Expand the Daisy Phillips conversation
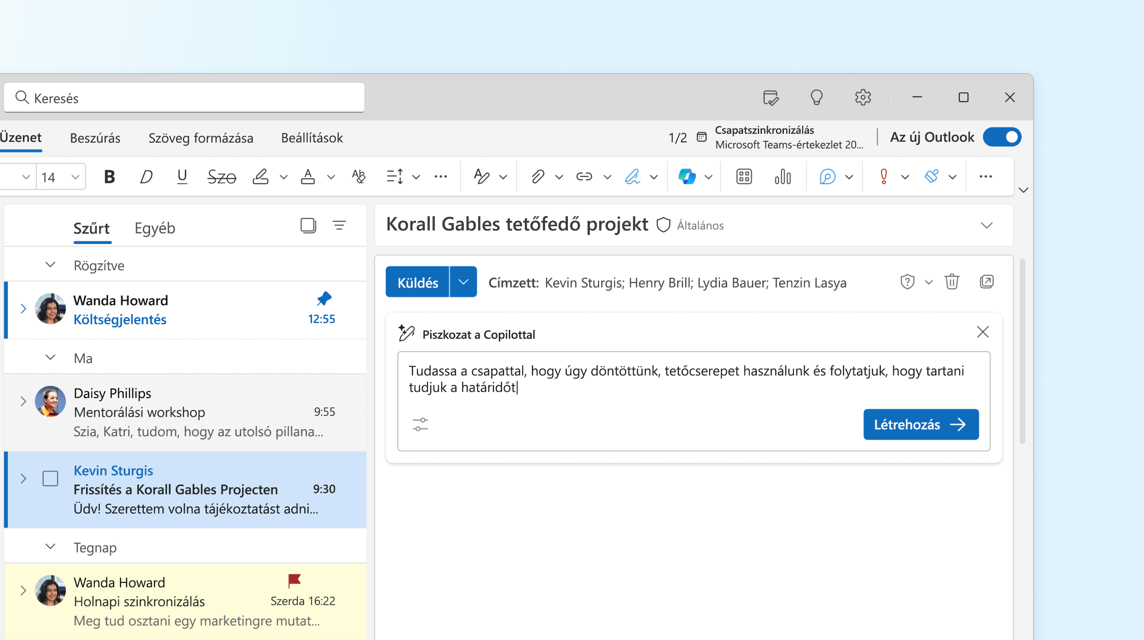Screen dimensions: 1144x640 coord(23,401)
